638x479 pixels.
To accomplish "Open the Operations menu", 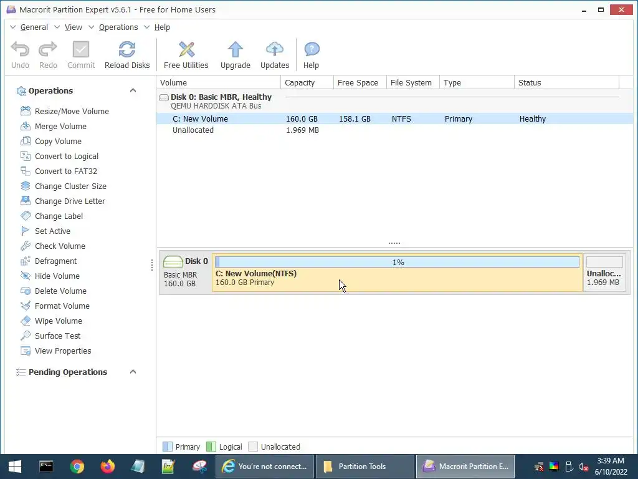I will click(118, 27).
